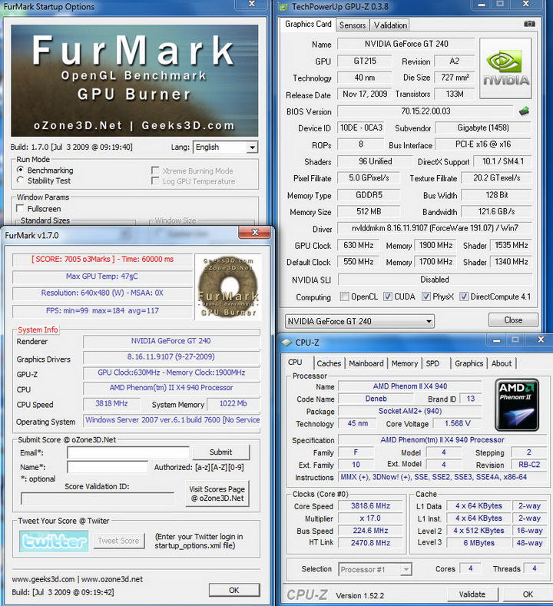Click the BIOS Version 70.15.22.00.03 field
553x606 pixels.
[x=426, y=111]
